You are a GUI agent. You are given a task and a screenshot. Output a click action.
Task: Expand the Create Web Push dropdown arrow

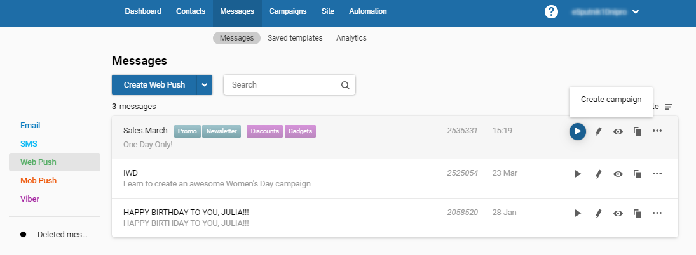click(x=204, y=84)
